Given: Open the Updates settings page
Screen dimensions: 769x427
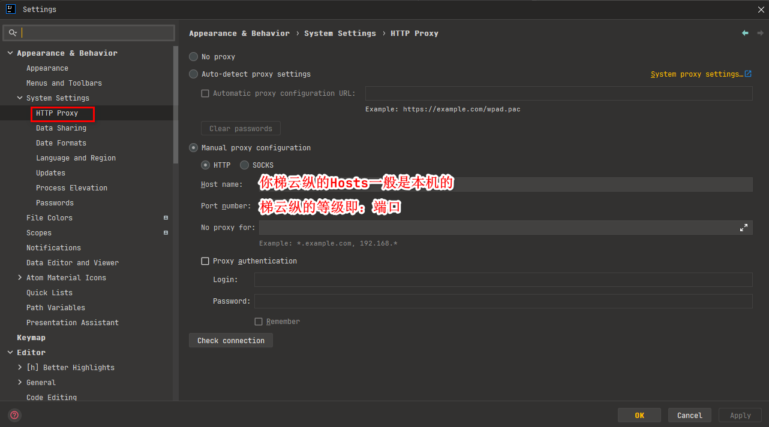Looking at the screenshot, I should pyautogui.click(x=50, y=173).
